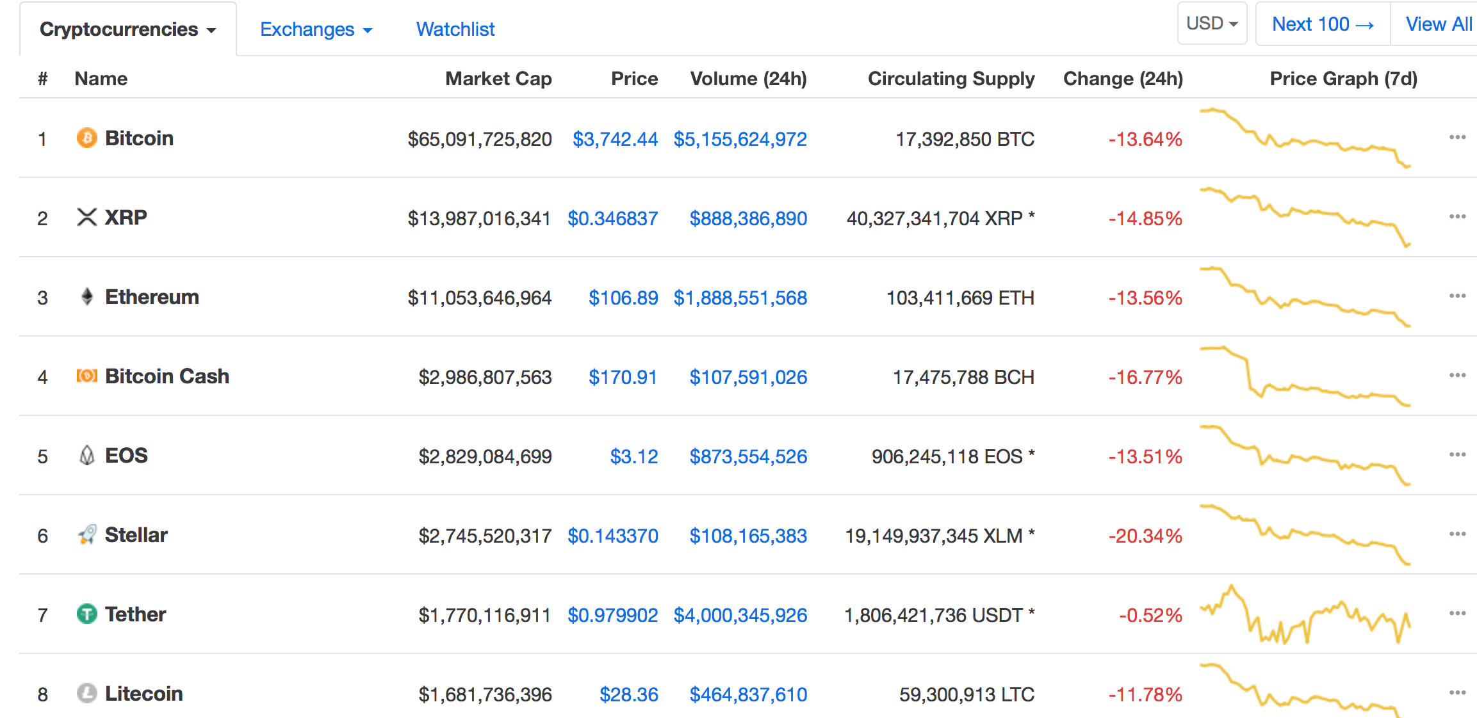The image size is (1477, 718).
Task: Click EOS market cap $2,829,084,699
Action: (485, 456)
